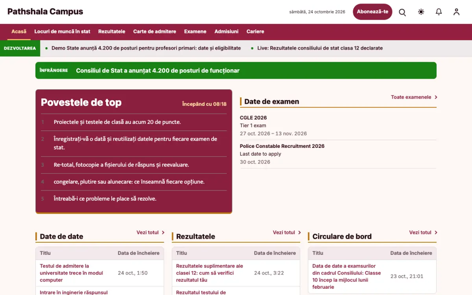The height and width of the screenshot is (295, 472).
Task: Open notifications bell icon
Action: coord(439,12)
